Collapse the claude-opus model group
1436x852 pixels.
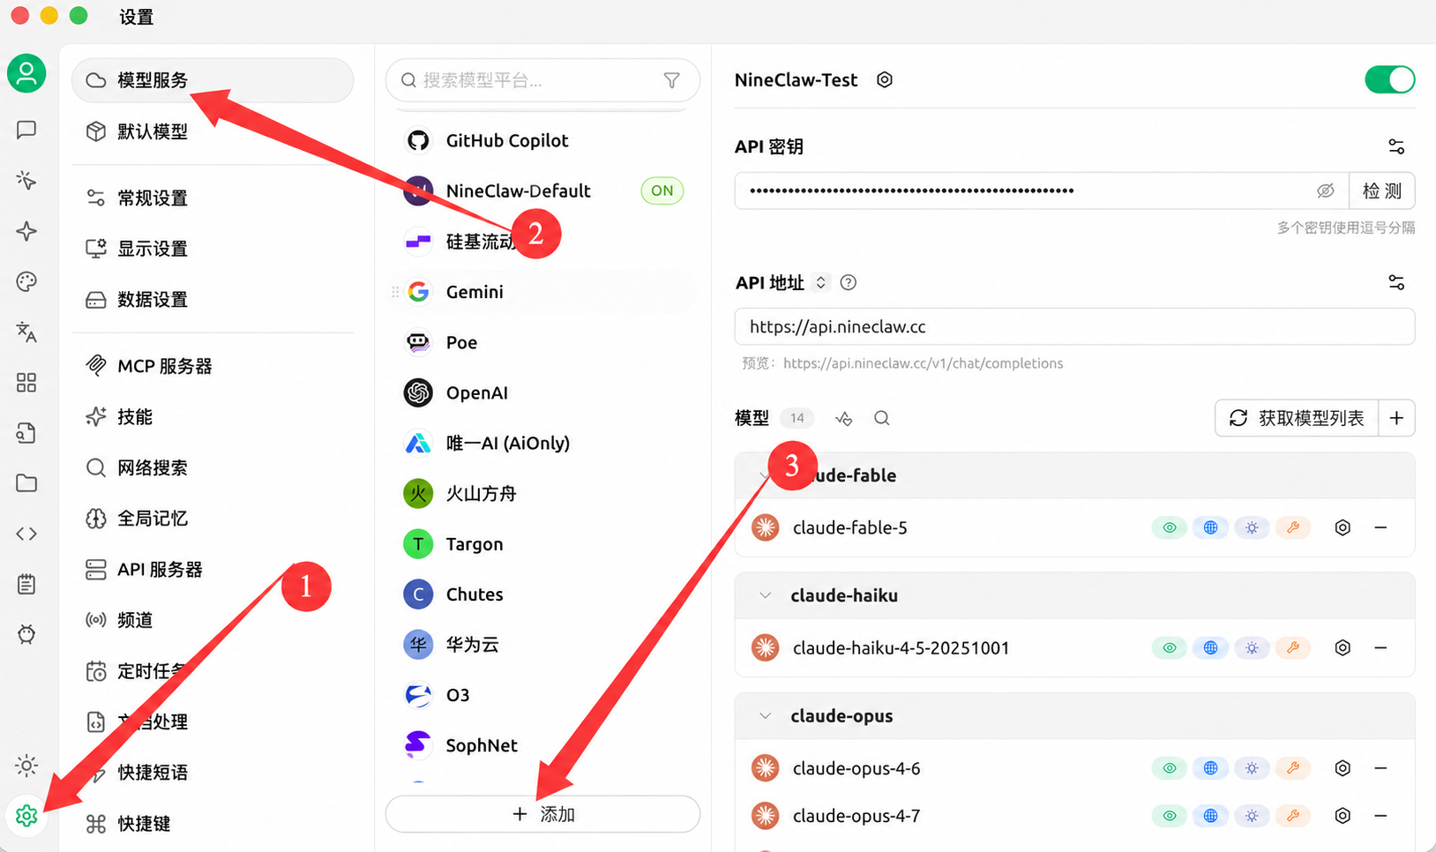click(x=765, y=716)
